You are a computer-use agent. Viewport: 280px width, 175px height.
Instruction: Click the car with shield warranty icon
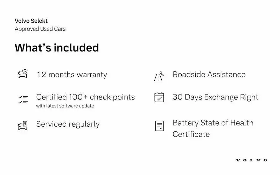[22, 74]
